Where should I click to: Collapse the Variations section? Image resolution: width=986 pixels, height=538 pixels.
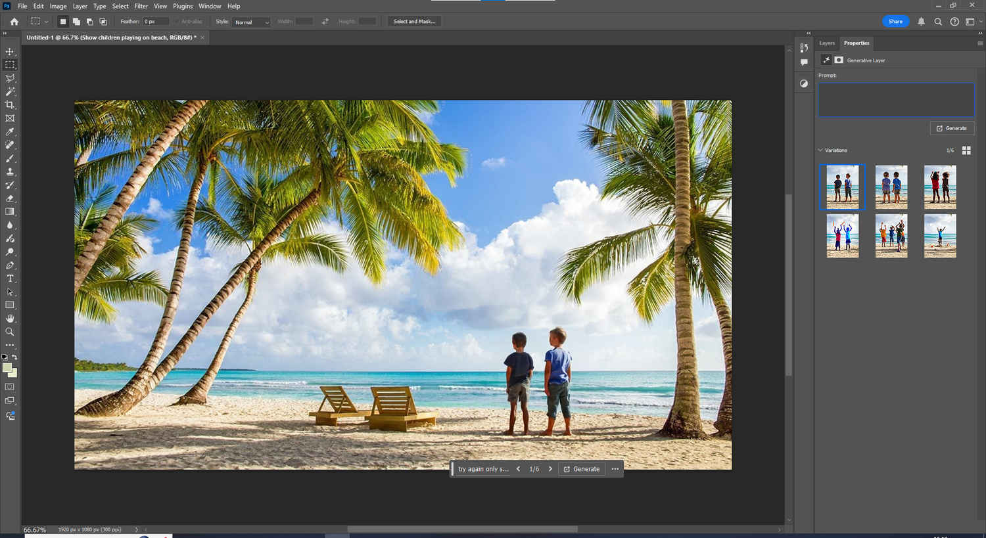click(x=820, y=150)
